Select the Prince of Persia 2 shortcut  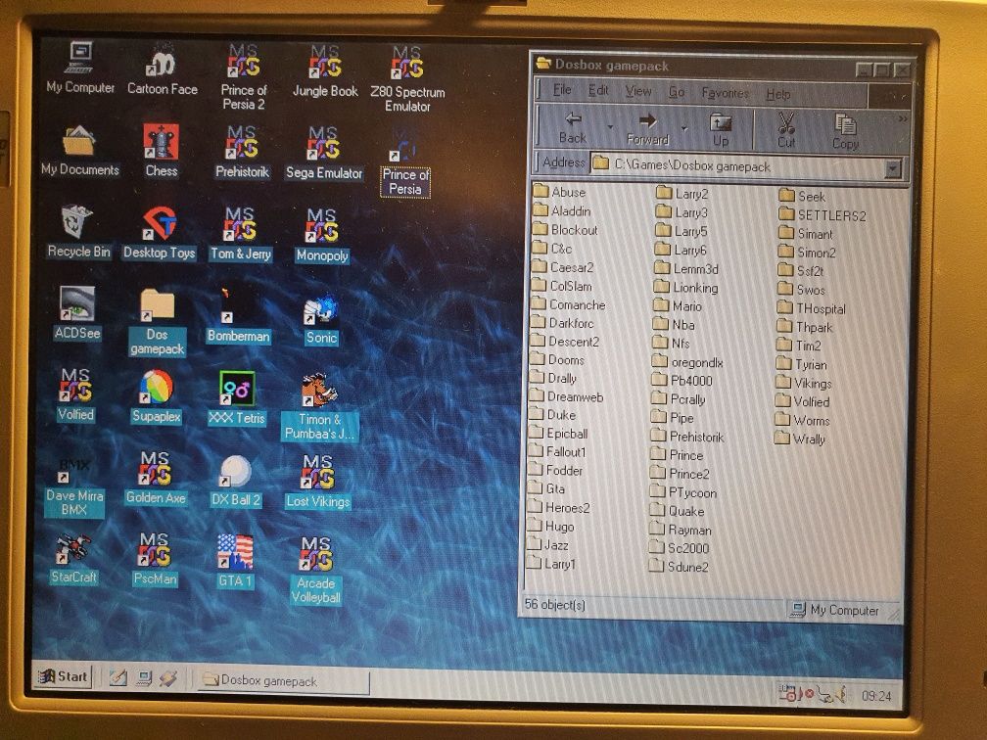click(x=244, y=76)
